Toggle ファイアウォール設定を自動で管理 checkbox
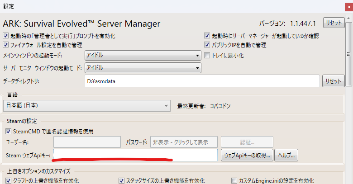The image size is (353, 184). click(5, 45)
